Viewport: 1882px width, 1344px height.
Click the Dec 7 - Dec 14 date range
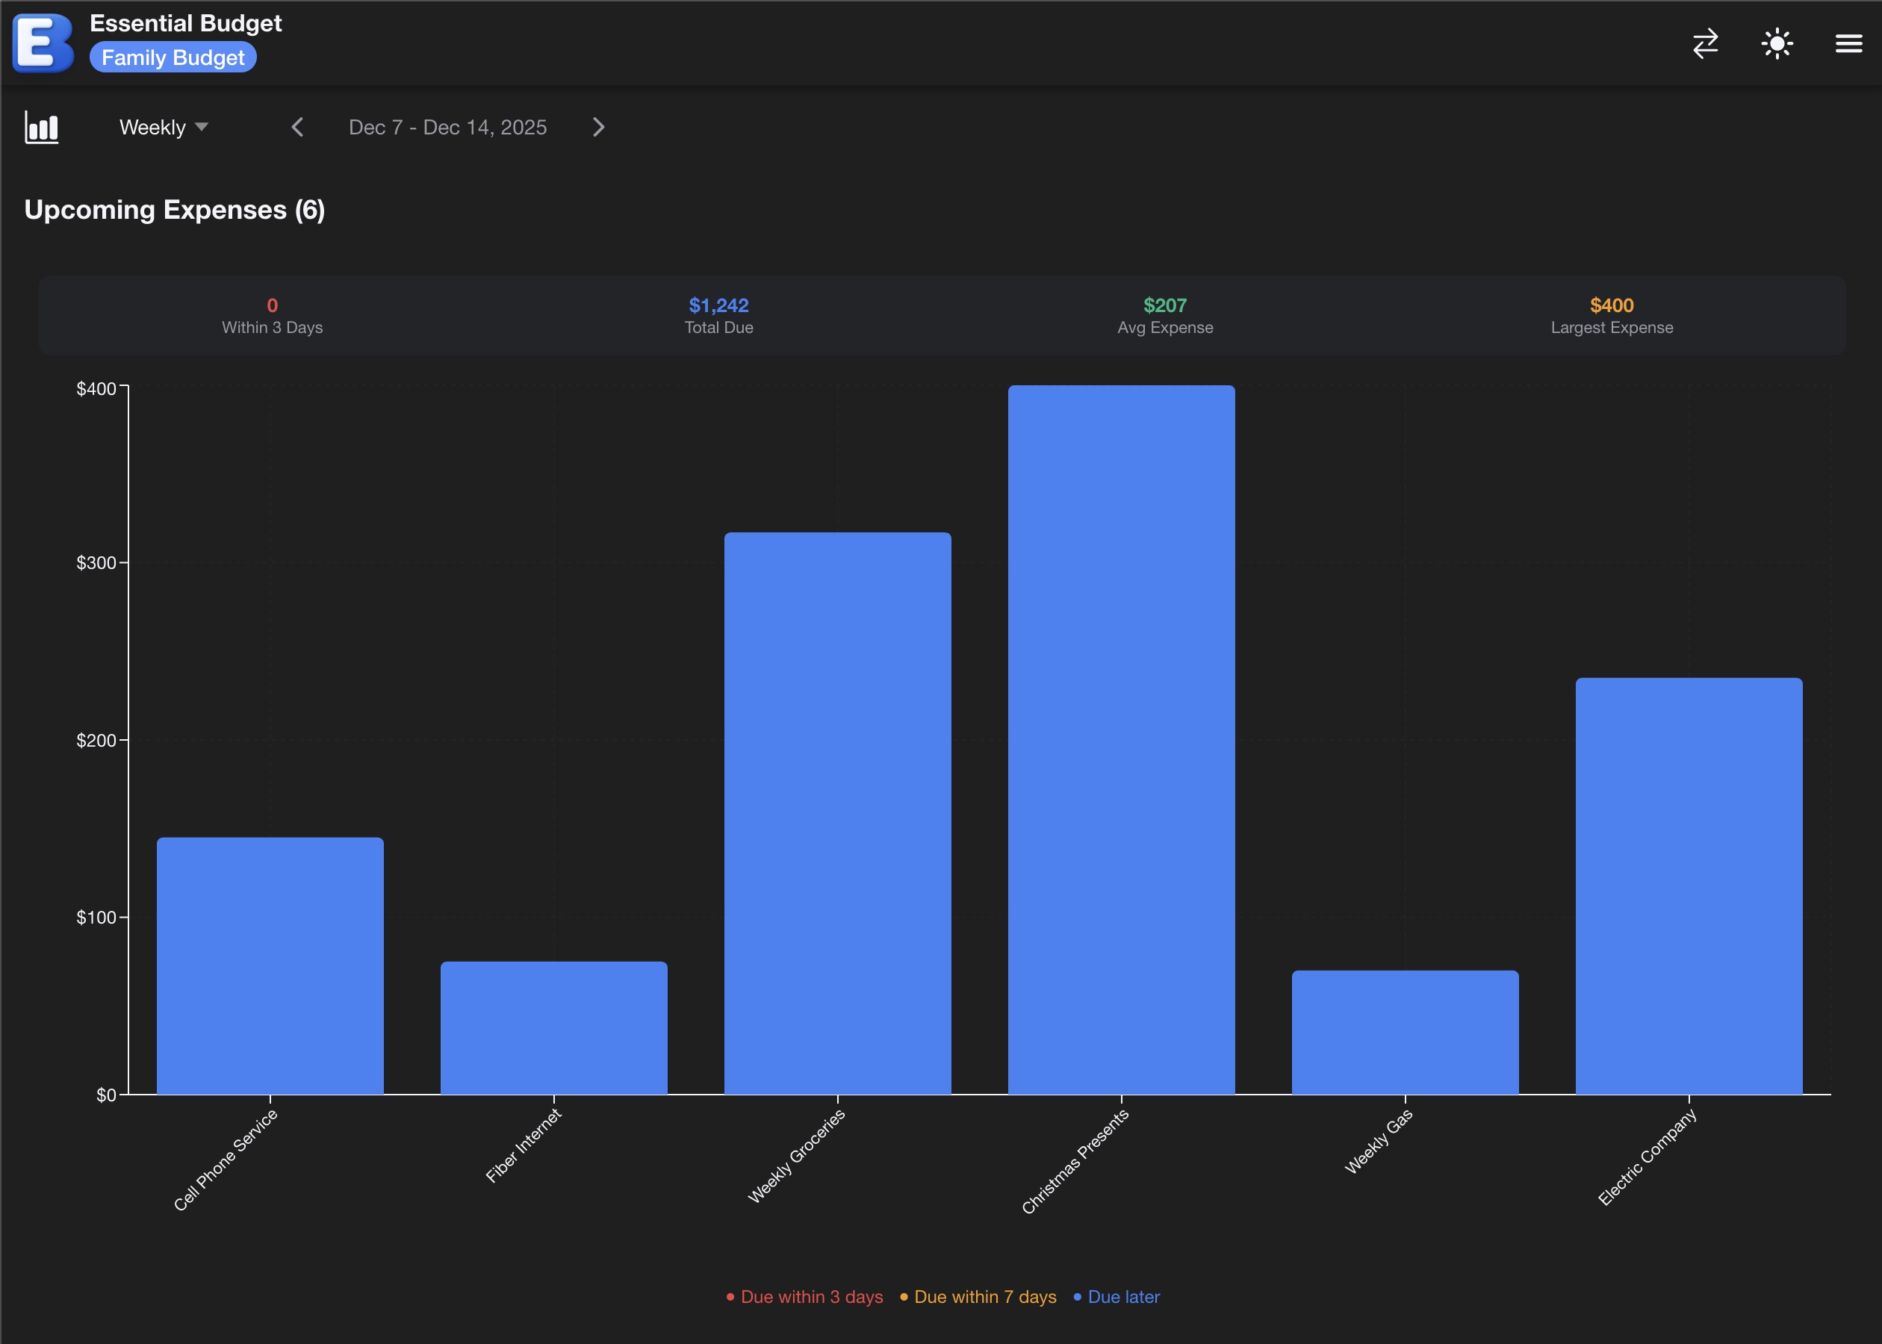pyautogui.click(x=447, y=128)
